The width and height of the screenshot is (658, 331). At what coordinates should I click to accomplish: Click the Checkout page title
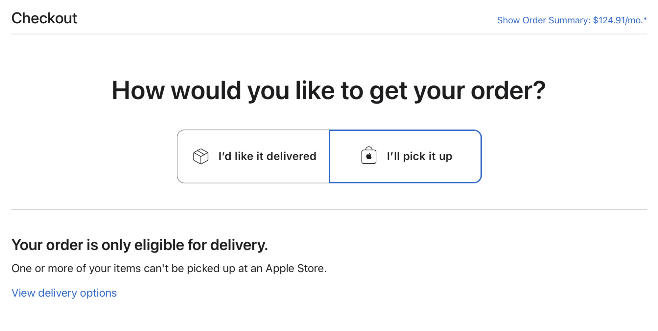(44, 18)
